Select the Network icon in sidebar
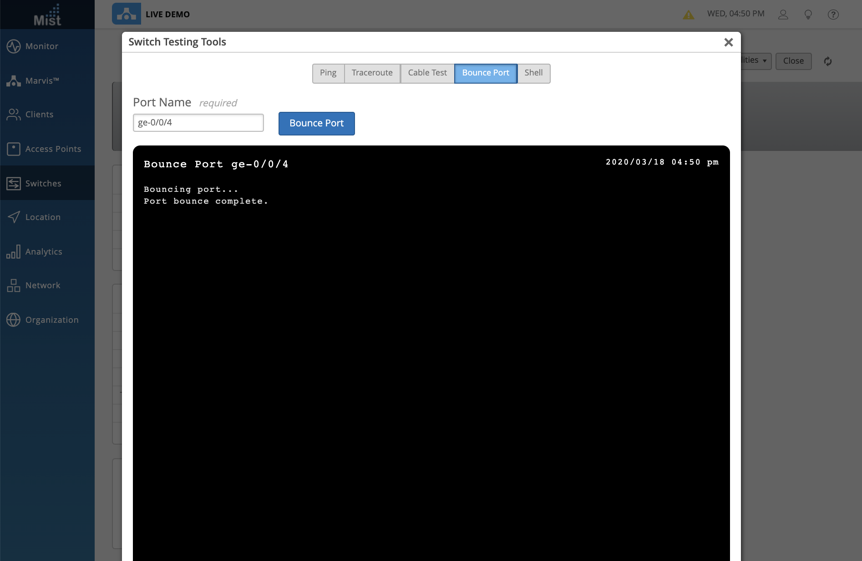 coord(14,286)
